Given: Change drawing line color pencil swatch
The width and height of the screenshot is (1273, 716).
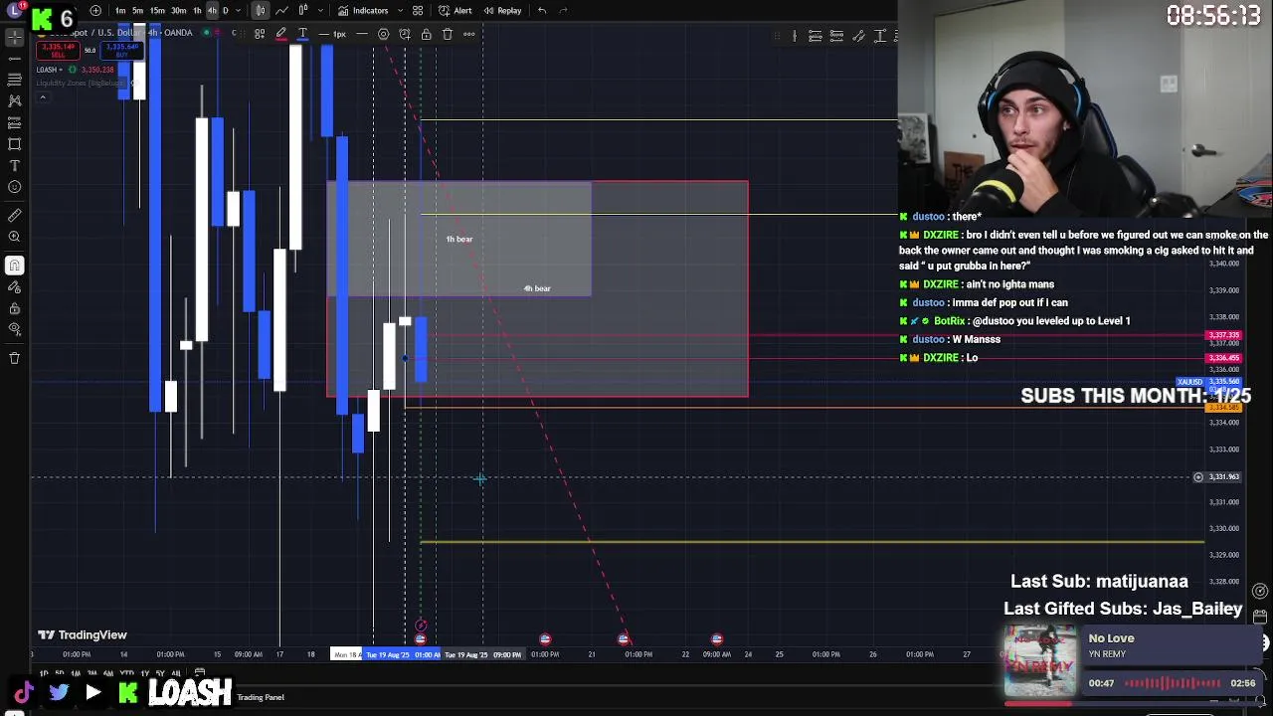Looking at the screenshot, I should point(281,34).
